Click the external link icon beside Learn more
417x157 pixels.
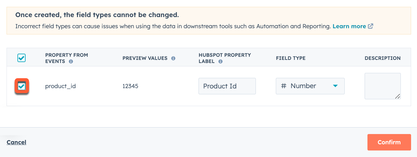(371, 26)
